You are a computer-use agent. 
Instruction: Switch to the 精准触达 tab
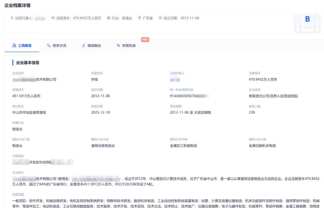click(x=94, y=46)
